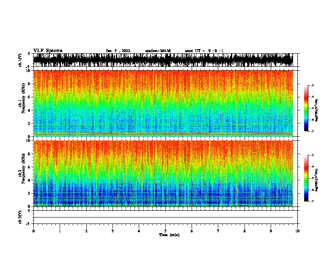
Task: Click the "Time (min)" x-axis label
Action: pyautogui.click(x=169, y=235)
